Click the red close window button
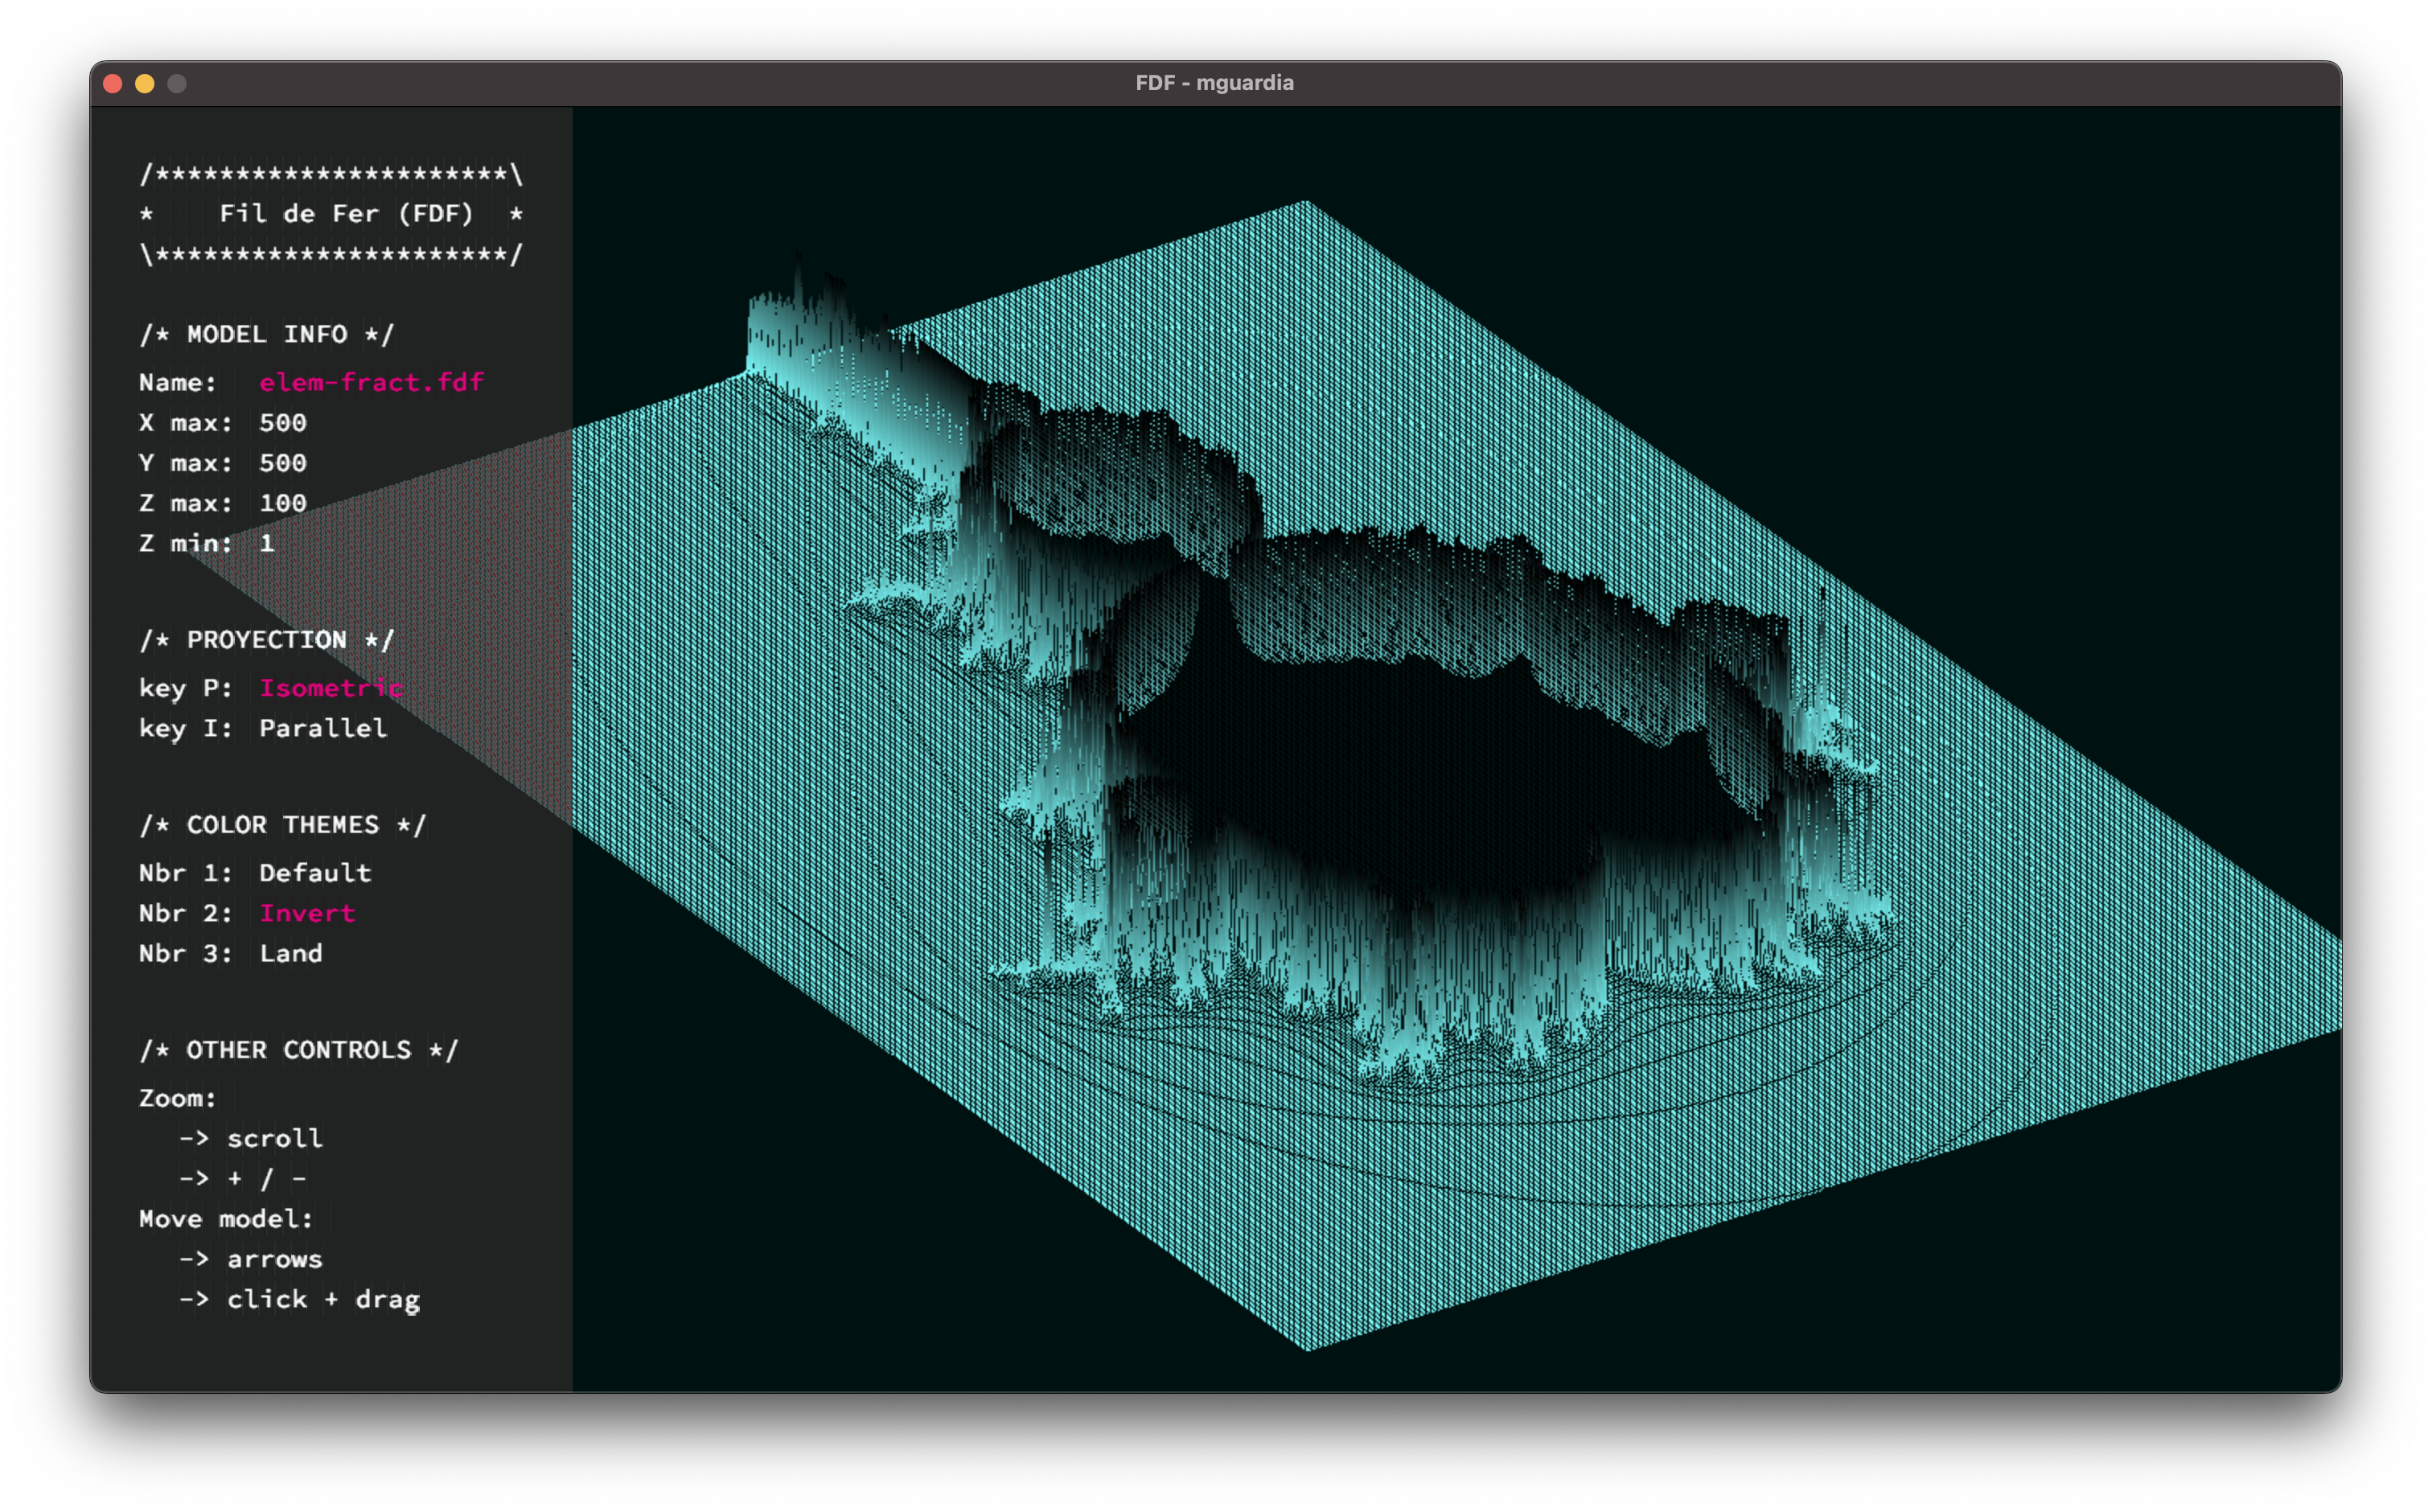Screen dimensions: 2432x1512 tap(113, 84)
